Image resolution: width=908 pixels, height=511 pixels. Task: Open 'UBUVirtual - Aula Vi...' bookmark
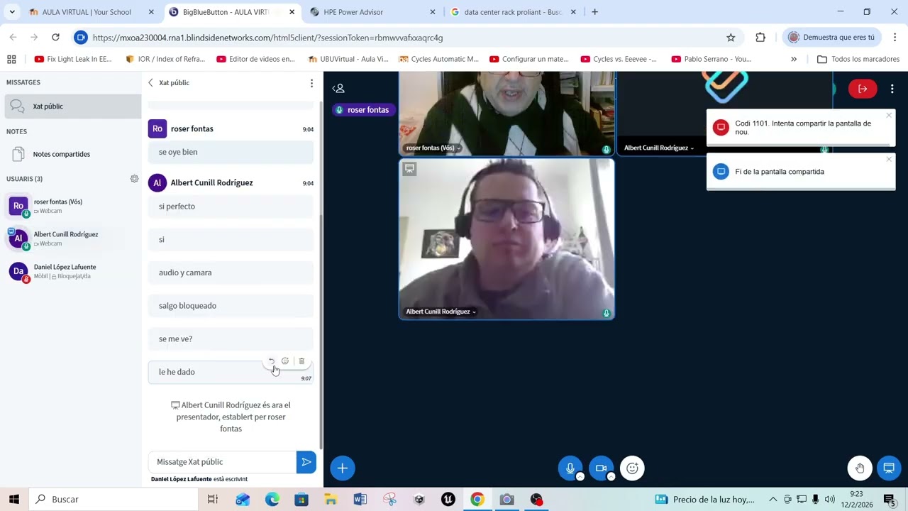348,60
